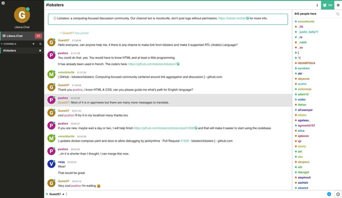This screenshot has width=342, height=198.
Task: Preview github lobsters link with embed icon
Action: pos(178,64)
